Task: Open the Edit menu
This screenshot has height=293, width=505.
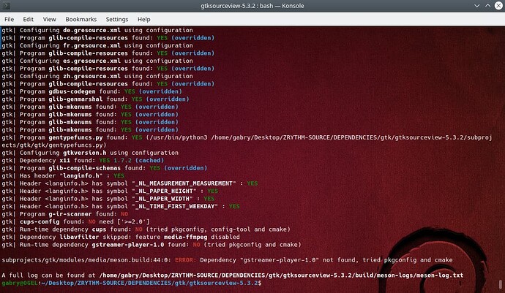Action: pos(28,19)
